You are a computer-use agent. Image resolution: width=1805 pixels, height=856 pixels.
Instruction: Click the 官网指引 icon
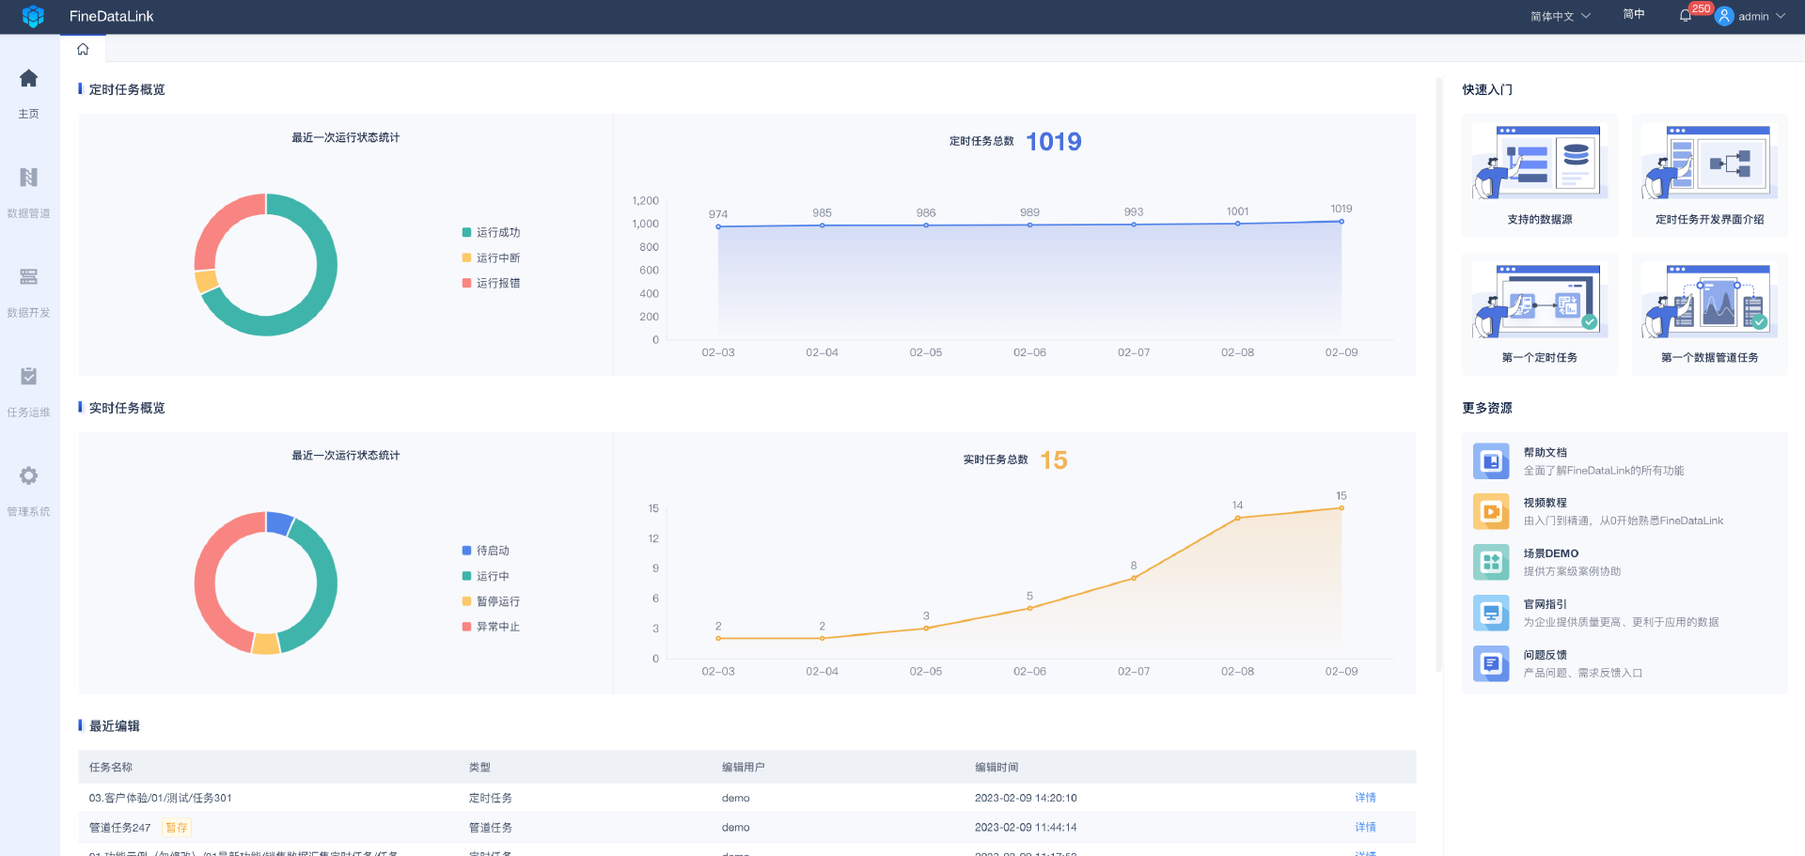tap(1491, 614)
